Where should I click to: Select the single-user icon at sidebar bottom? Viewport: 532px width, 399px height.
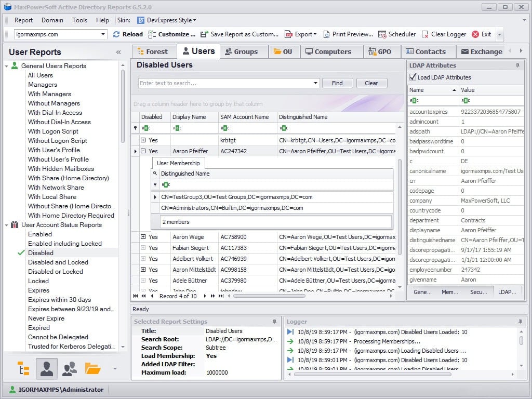point(46,368)
